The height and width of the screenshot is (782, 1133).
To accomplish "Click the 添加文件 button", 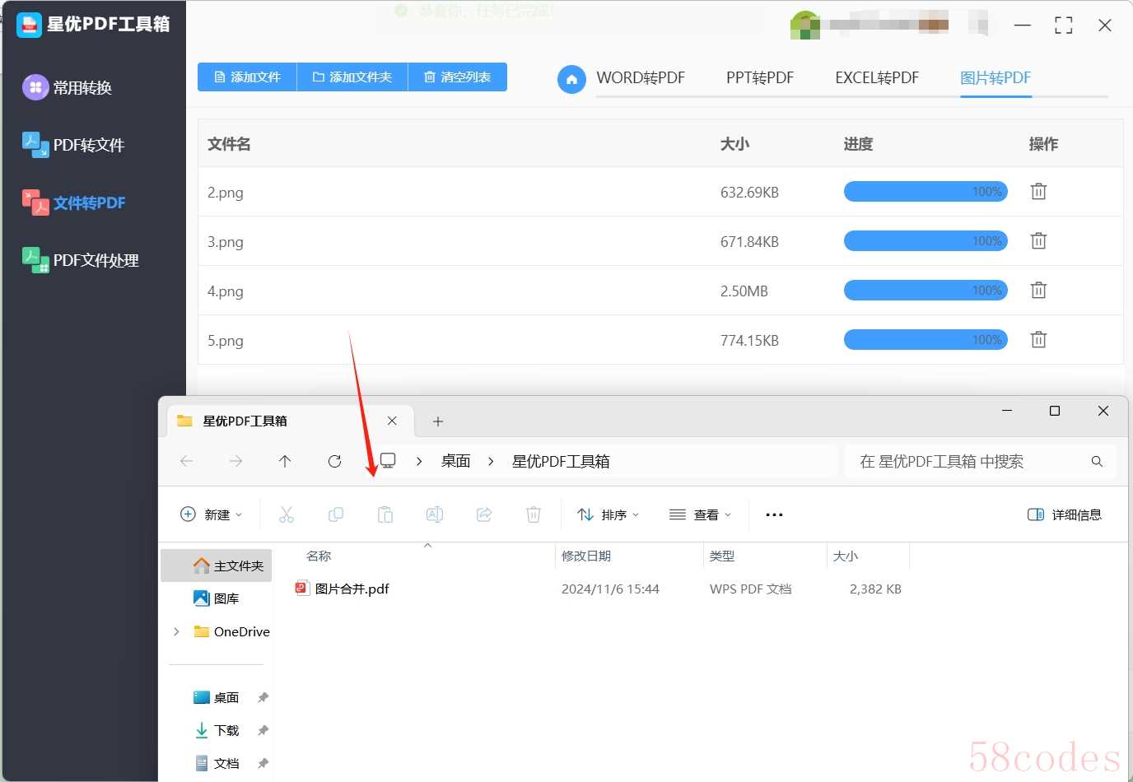I will 247,77.
